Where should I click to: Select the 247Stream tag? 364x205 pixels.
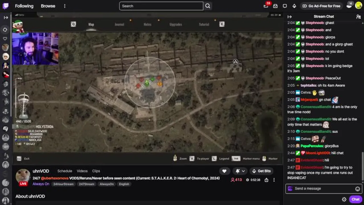(x=87, y=184)
